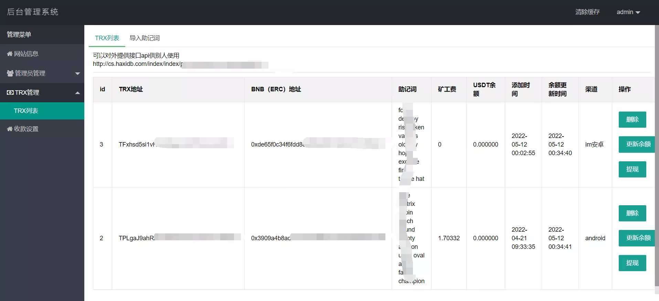Collapse the TRX管理 menu arrow
Screen dimensions: 659x301
(77, 93)
